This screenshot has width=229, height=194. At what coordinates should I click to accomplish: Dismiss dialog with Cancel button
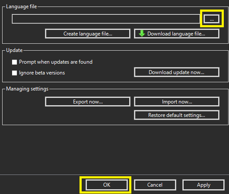(155, 185)
